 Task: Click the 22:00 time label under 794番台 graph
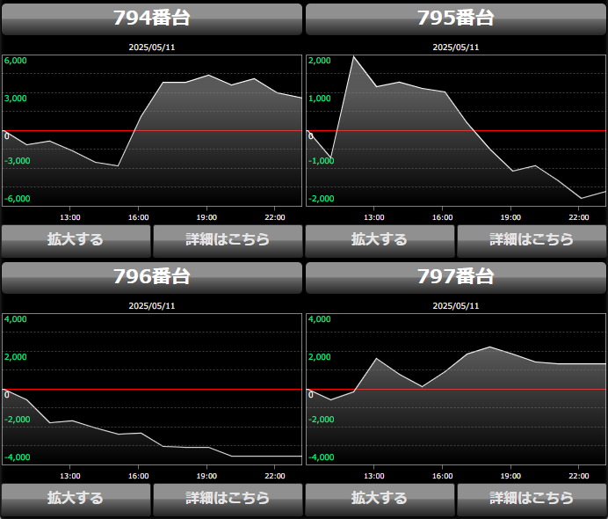(275, 217)
